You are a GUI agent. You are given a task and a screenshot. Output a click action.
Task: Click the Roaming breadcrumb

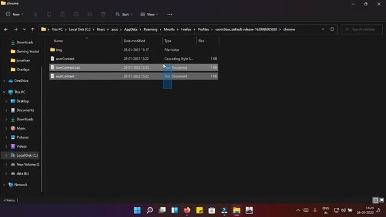tap(150, 30)
